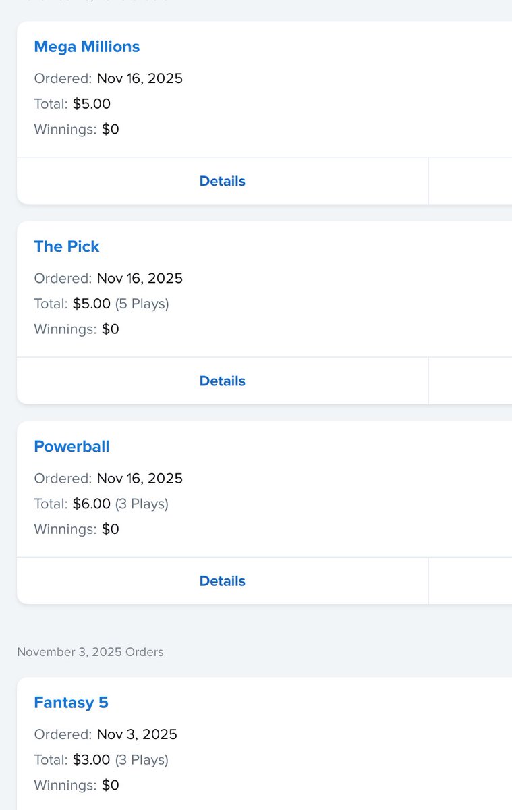Click the Fantasy 5 $3.00 total line
The height and width of the screenshot is (810, 512).
(x=121, y=760)
